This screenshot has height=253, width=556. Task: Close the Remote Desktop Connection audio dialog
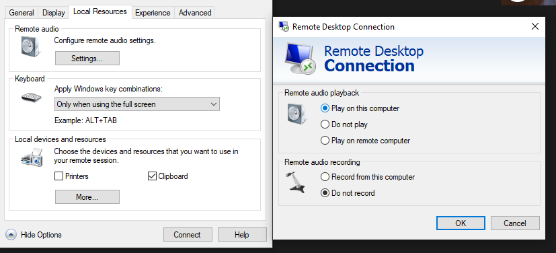click(535, 26)
